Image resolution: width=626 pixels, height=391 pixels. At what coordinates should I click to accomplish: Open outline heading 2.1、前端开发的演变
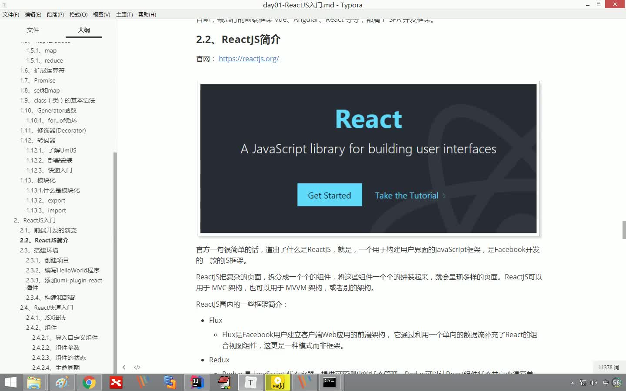pyautogui.click(x=48, y=230)
